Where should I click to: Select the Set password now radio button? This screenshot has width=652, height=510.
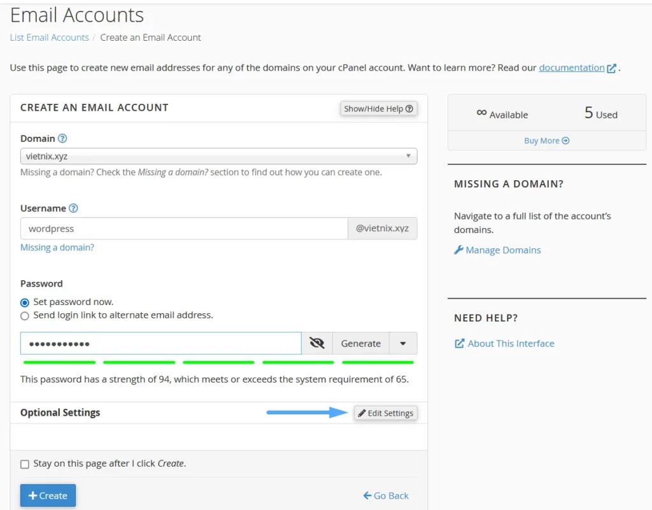point(24,302)
